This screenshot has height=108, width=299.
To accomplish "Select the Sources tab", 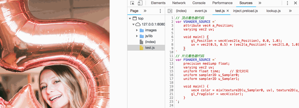I will point(246,3).
